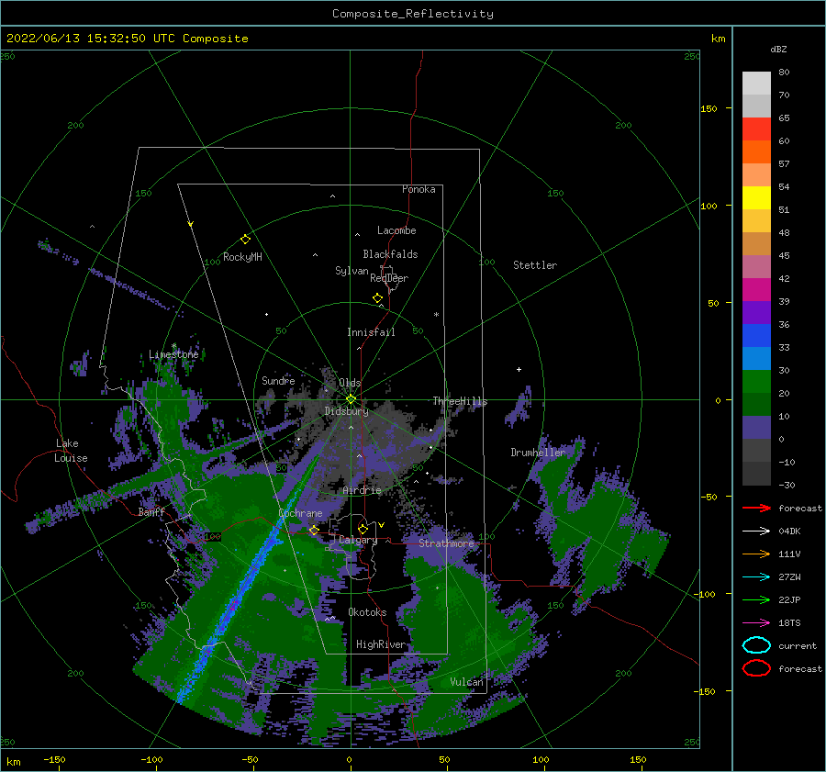Click the dBZ legend heading
This screenshot has height=772, width=826.
coord(778,49)
